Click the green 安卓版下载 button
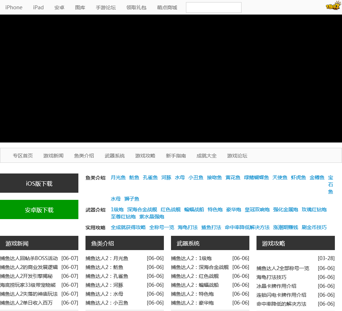The height and width of the screenshot is (311, 342). click(39, 209)
